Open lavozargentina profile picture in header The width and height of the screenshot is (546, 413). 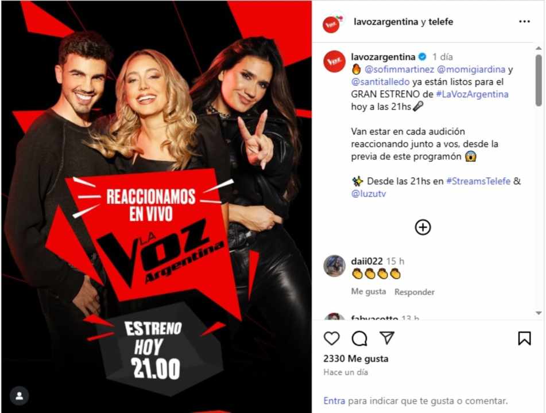[331, 24]
